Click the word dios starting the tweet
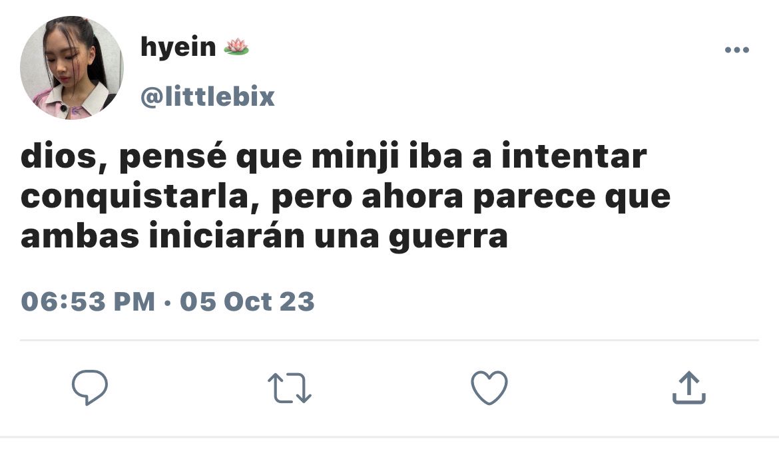 pos(59,157)
